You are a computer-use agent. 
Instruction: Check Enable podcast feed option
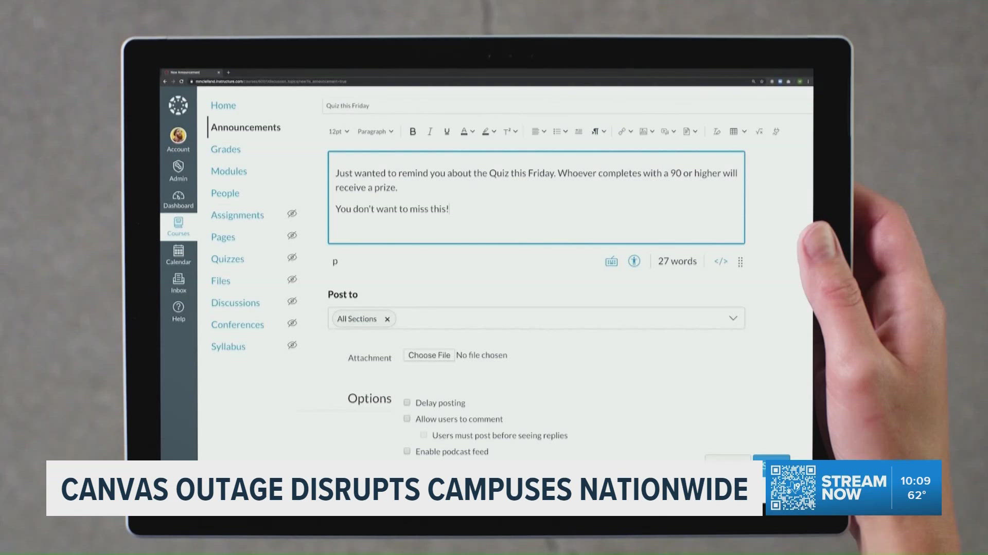pyautogui.click(x=407, y=451)
